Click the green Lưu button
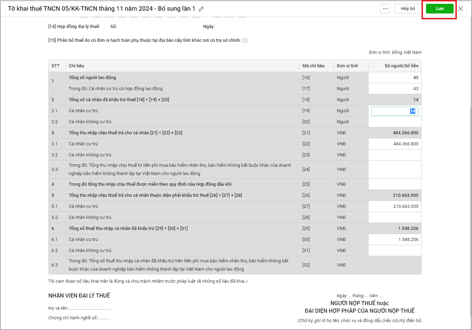 click(440, 9)
